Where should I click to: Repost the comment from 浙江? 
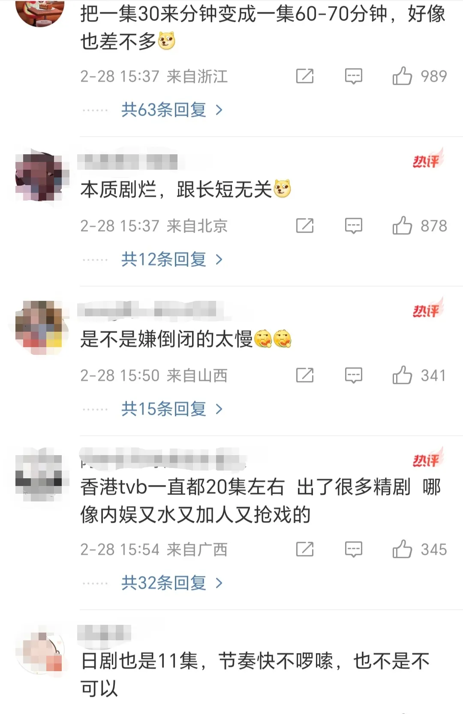[x=305, y=76]
